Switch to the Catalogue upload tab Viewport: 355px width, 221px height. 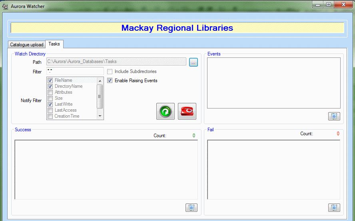point(27,45)
